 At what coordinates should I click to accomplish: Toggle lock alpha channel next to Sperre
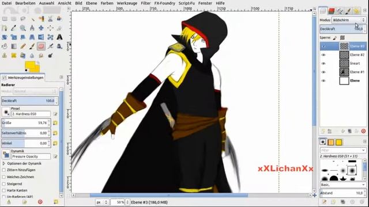[x=342, y=37]
